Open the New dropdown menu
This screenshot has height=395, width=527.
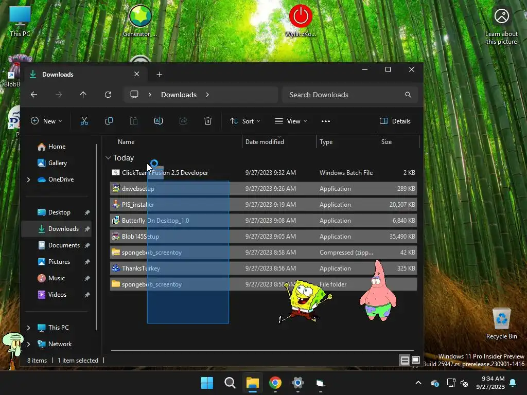[x=46, y=121]
